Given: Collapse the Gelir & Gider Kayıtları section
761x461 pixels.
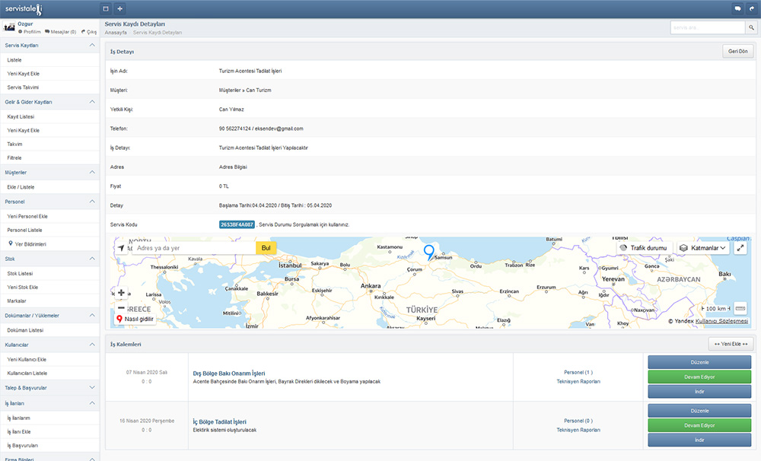Looking at the screenshot, I should coord(92,101).
